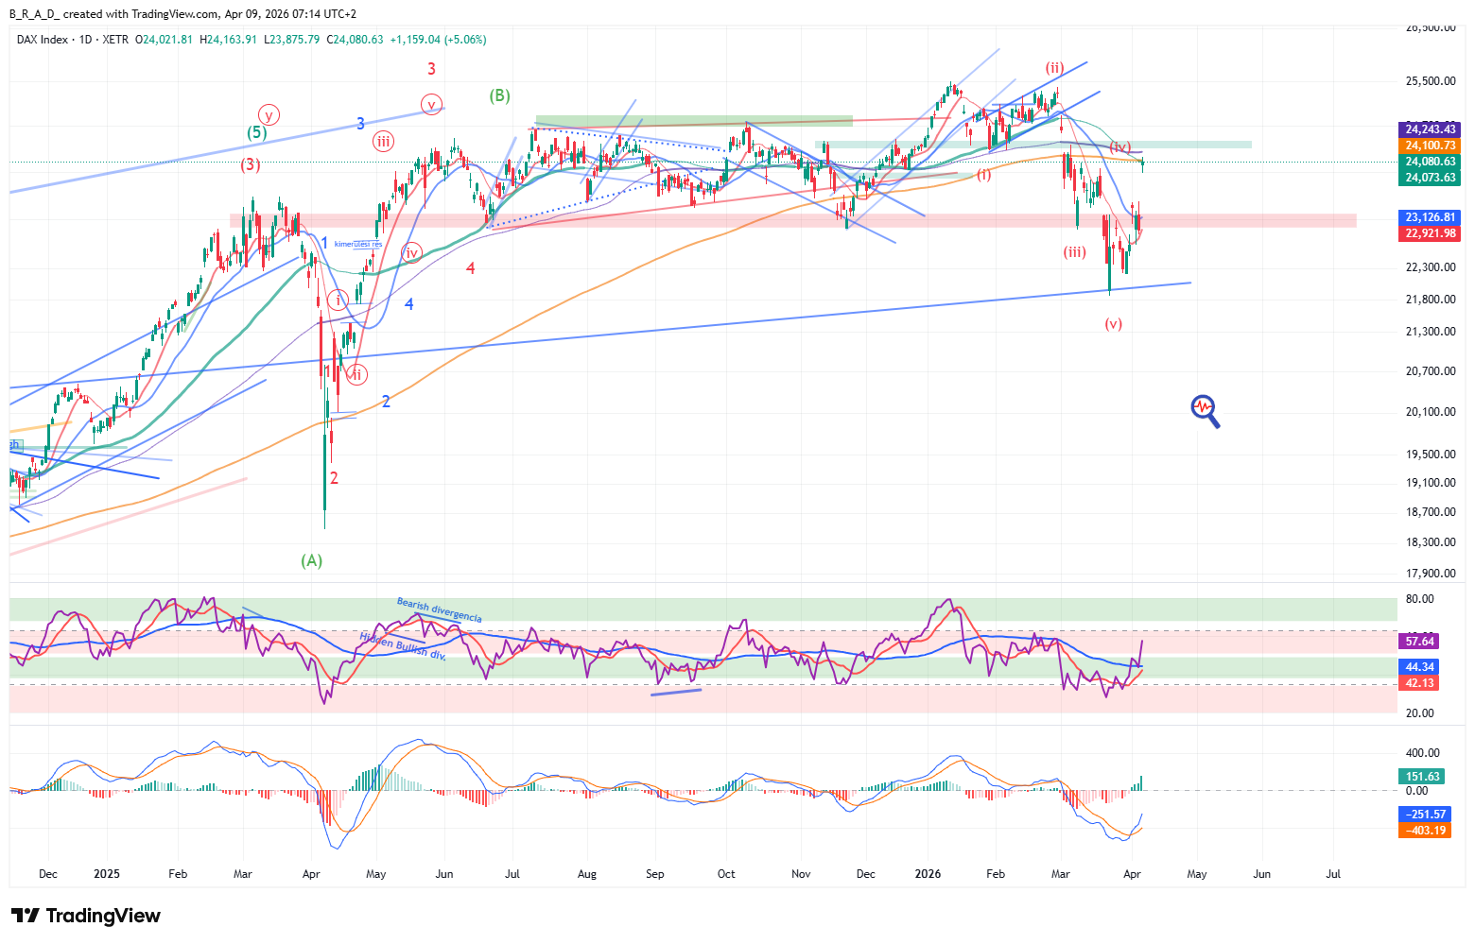Screen dimensions: 1475x944
Task: Click the red 22,921.98 price tag
Action: click(1430, 233)
